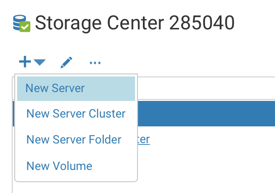Select New Server Cluster option

(76, 114)
